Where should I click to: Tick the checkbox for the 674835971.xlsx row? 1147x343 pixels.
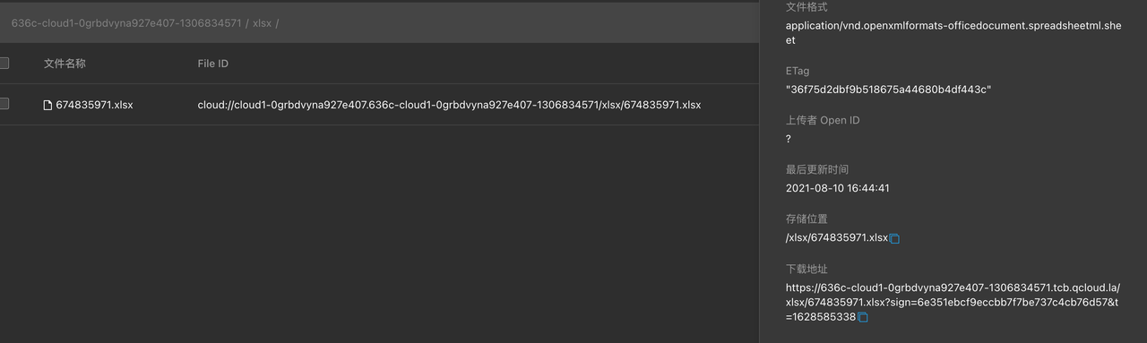click(x=4, y=104)
